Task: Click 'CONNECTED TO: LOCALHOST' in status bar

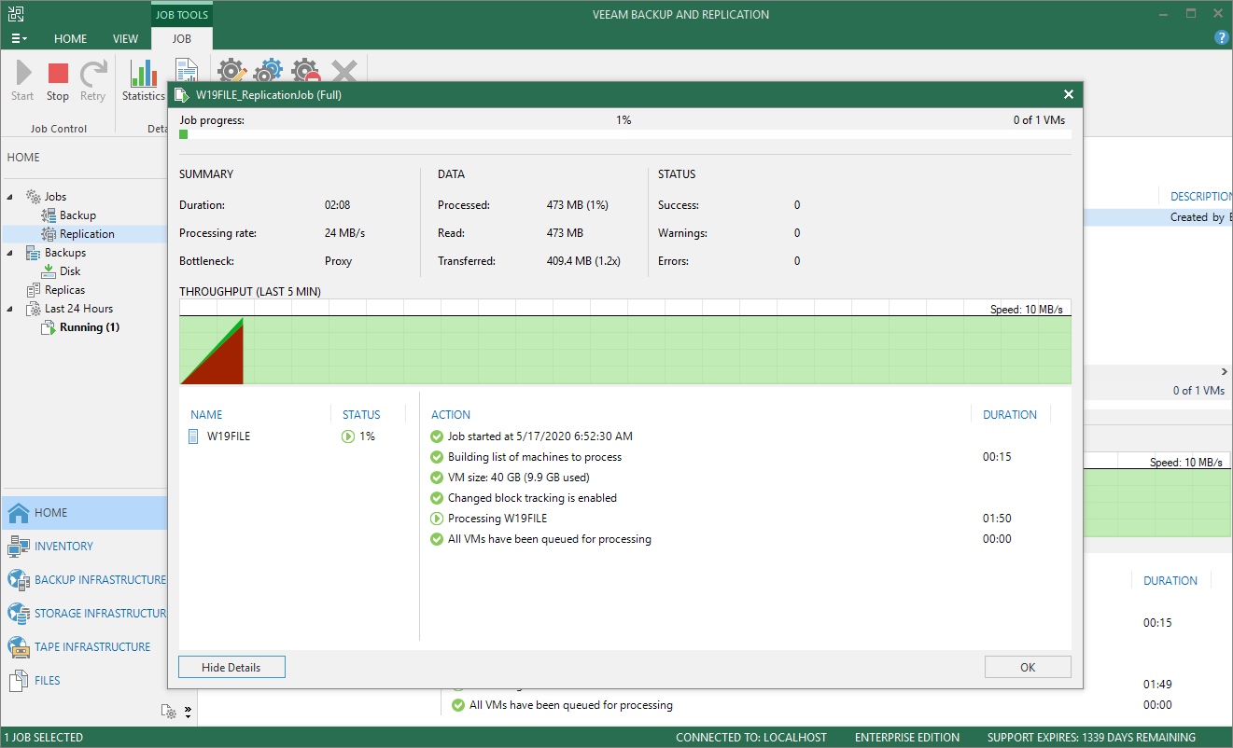Action: coord(751,737)
